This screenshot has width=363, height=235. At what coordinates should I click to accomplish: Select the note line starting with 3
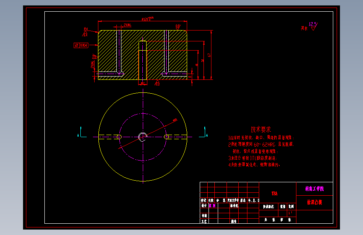coord(252,158)
